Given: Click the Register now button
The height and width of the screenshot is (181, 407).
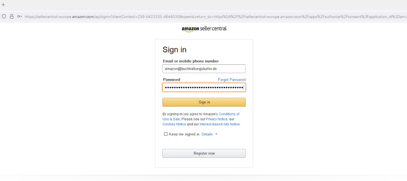Looking at the screenshot, I should (204, 153).
